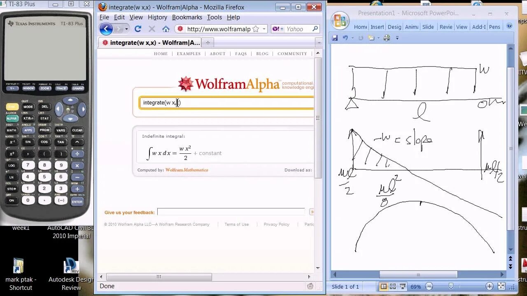Customize Quick Access Toolbar dropdown

tap(397, 38)
